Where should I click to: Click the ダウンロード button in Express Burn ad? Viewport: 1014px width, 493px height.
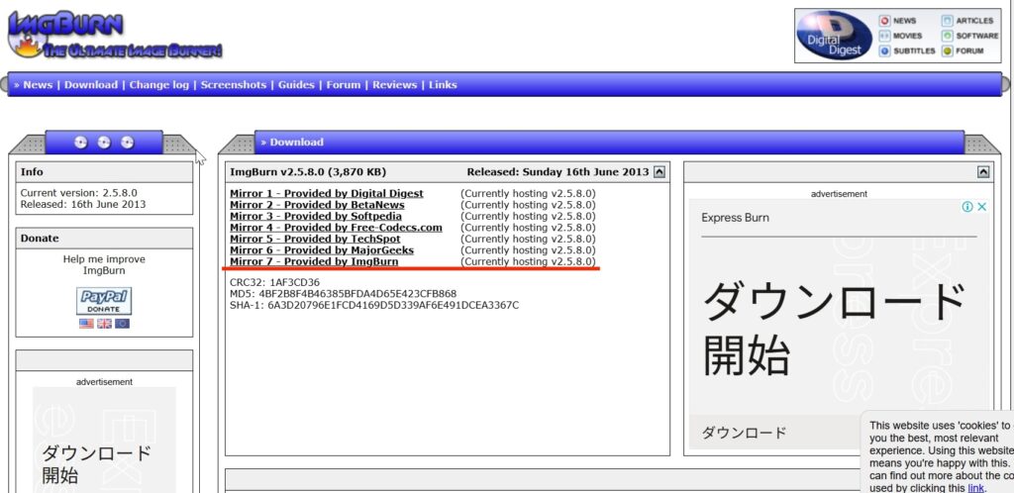point(744,433)
